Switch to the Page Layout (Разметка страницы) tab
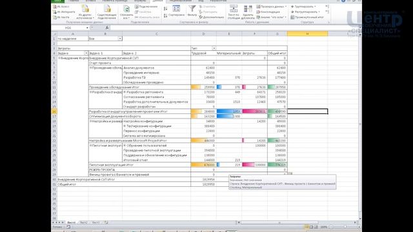 (x=115, y=1)
